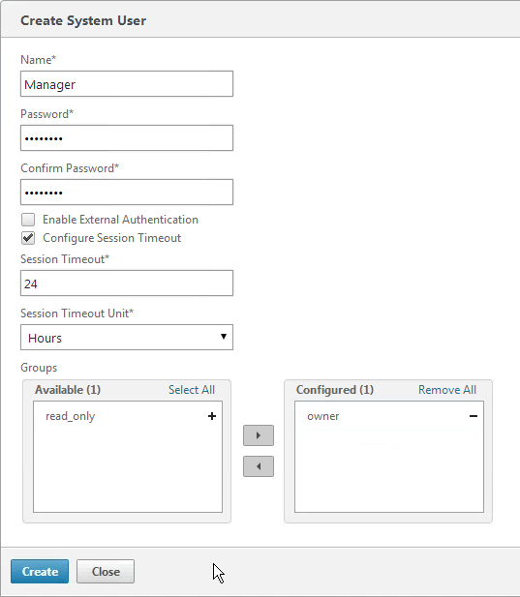Click into the Password field
The width and height of the screenshot is (520, 597).
[127, 137]
